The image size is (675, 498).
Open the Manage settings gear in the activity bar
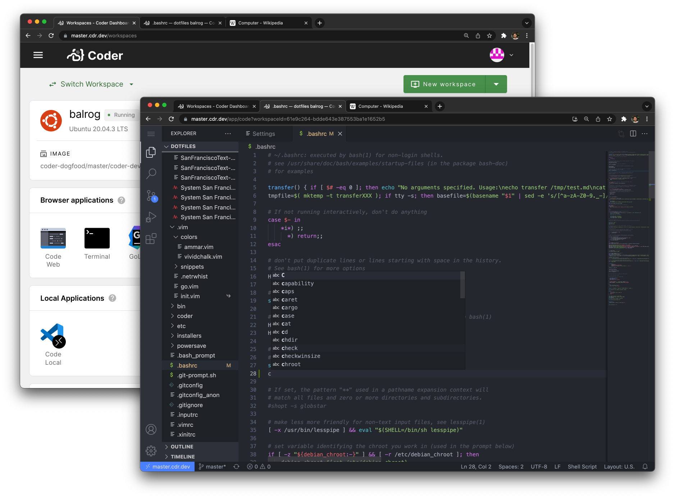pos(151,451)
